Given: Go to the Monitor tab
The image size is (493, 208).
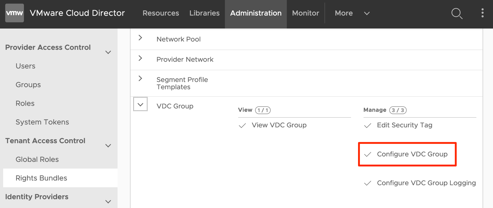Looking at the screenshot, I should coord(305,13).
